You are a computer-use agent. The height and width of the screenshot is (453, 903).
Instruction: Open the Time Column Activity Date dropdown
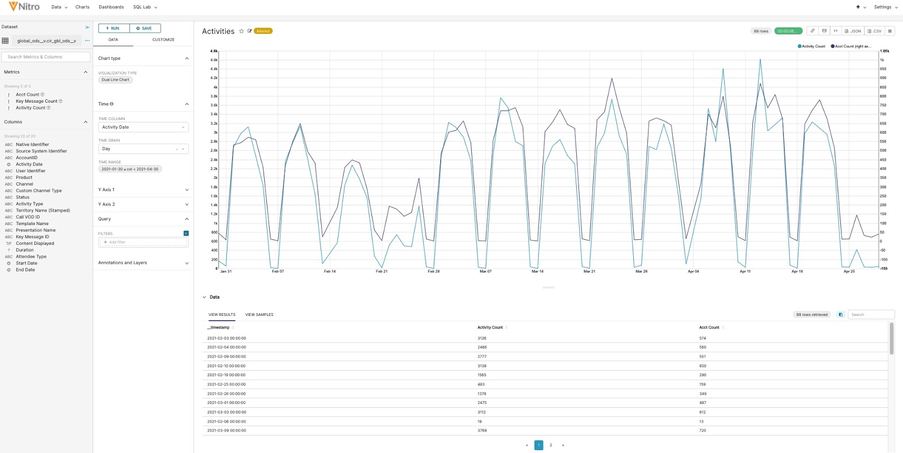pyautogui.click(x=143, y=127)
